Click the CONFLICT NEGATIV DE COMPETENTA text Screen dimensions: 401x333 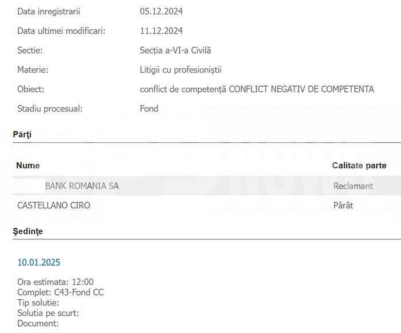[x=301, y=89]
